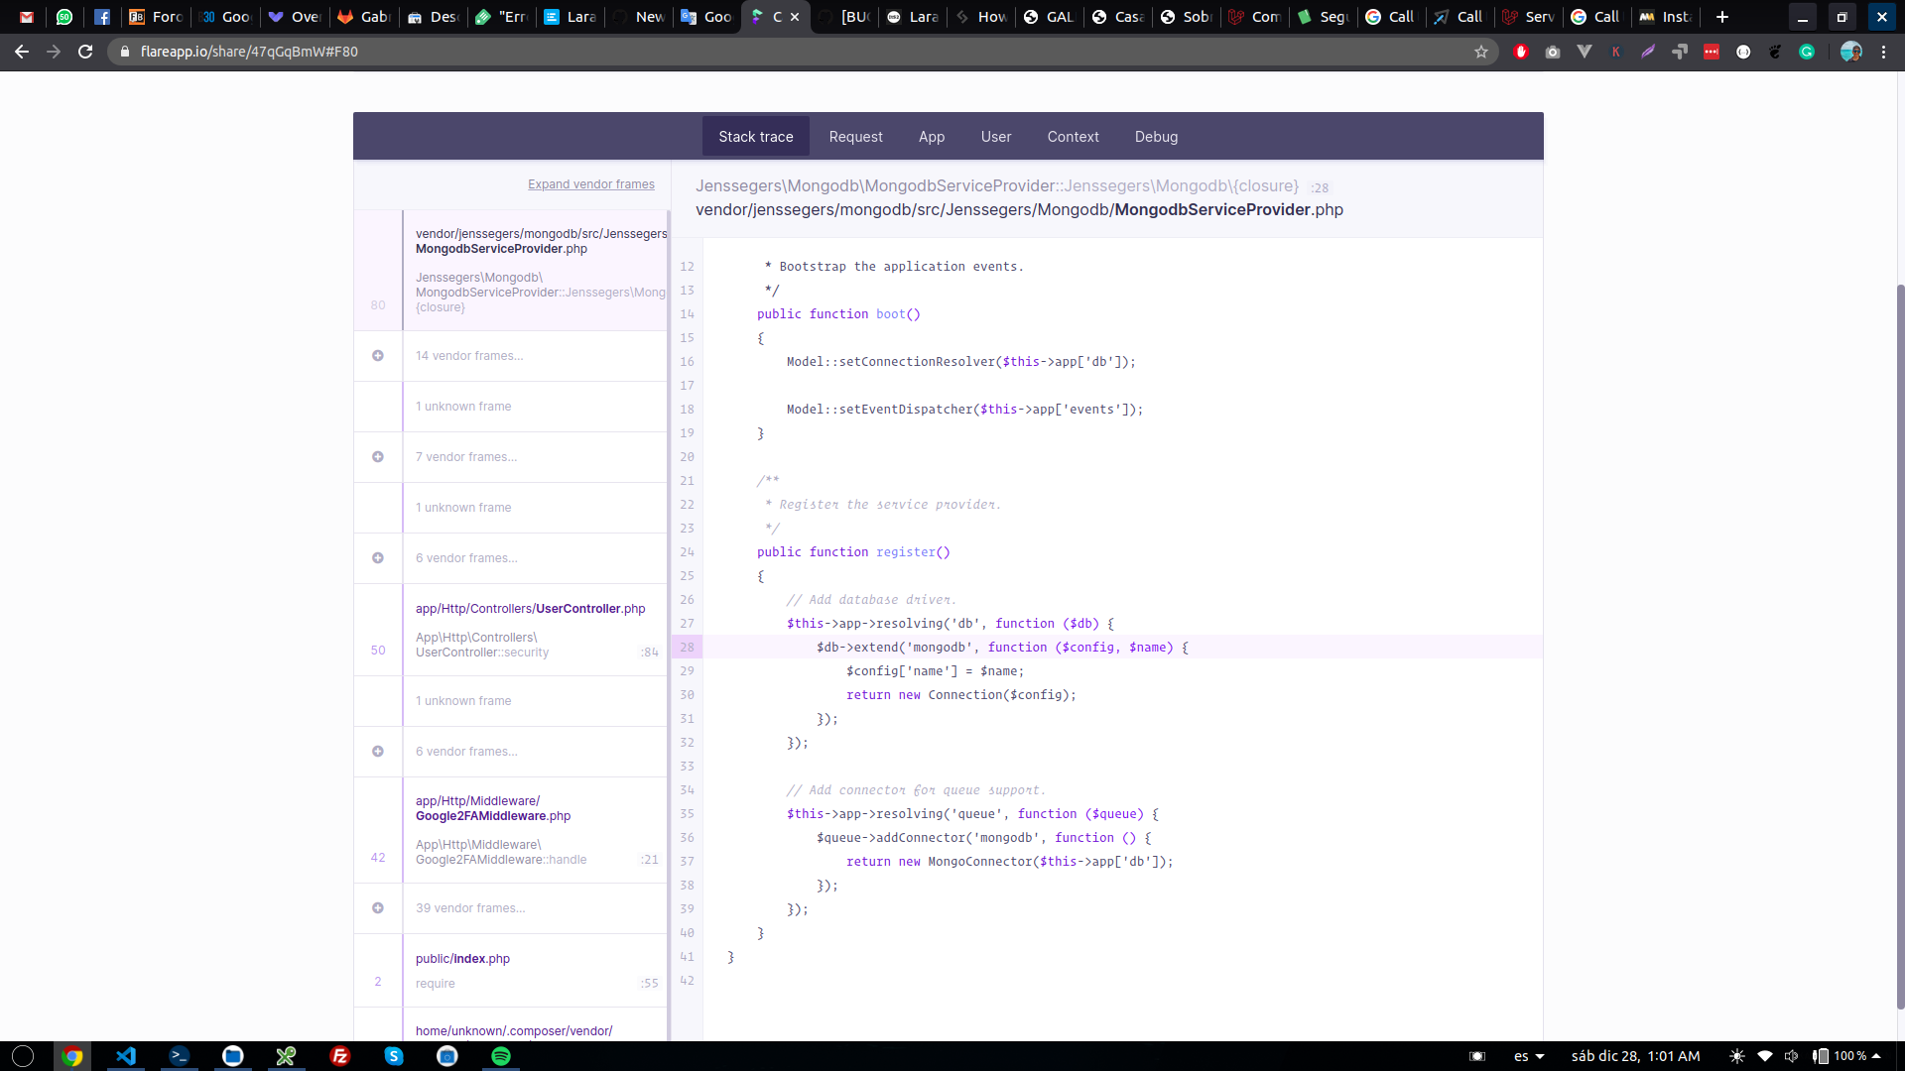The height and width of the screenshot is (1071, 1905).
Task: Open the Chrome three-dot menu
Action: tap(1883, 52)
